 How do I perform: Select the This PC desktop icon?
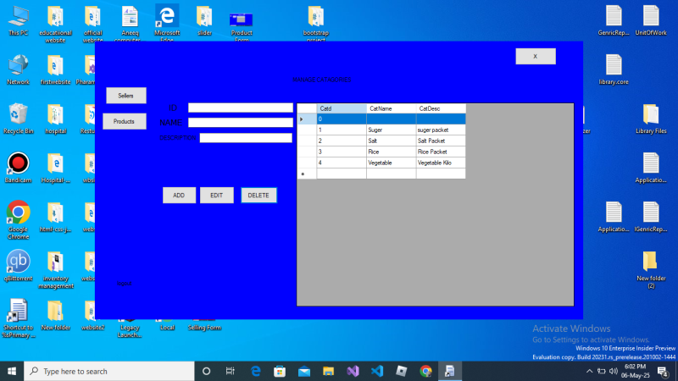18,17
